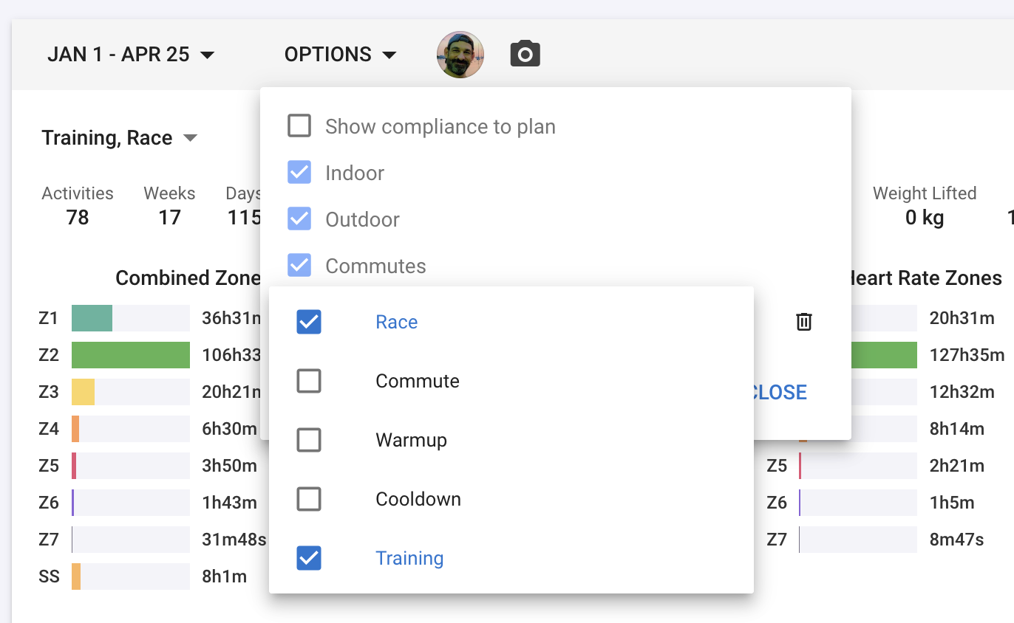This screenshot has width=1014, height=623.
Task: Click the green Z2 combined zone bar
Action: pyautogui.click(x=131, y=355)
